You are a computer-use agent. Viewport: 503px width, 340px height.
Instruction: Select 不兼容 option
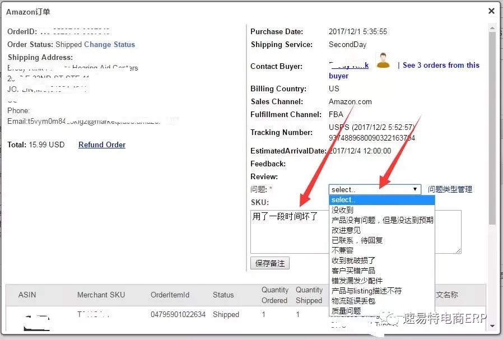382,250
